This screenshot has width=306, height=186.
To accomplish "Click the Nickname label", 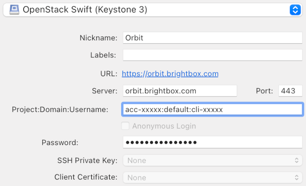I will tap(98, 38).
